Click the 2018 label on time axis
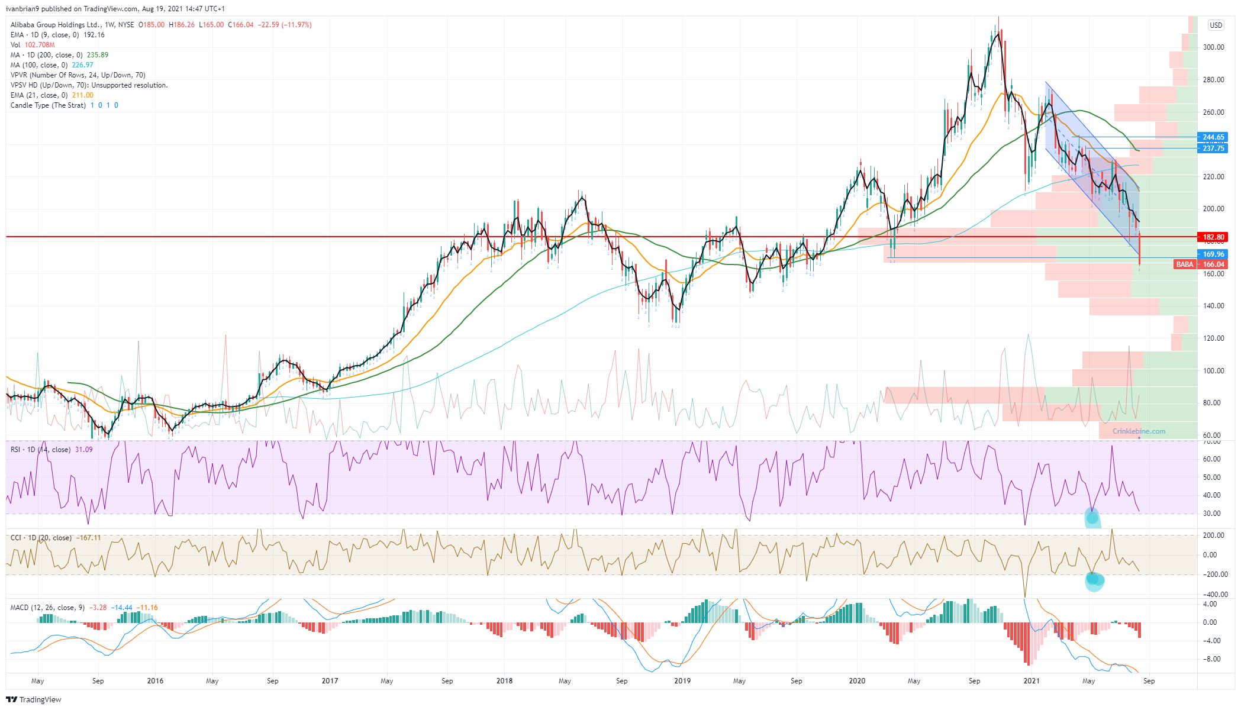The height and width of the screenshot is (710, 1241). pos(504,681)
